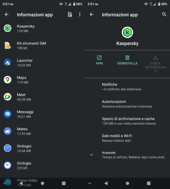Tap the large Kaspersky logo on detail page

pos(127,32)
